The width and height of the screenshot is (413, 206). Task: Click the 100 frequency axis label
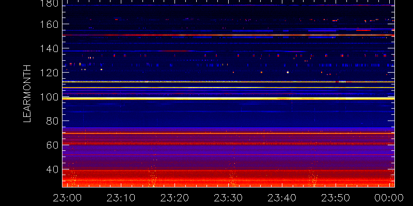pyautogui.click(x=50, y=97)
